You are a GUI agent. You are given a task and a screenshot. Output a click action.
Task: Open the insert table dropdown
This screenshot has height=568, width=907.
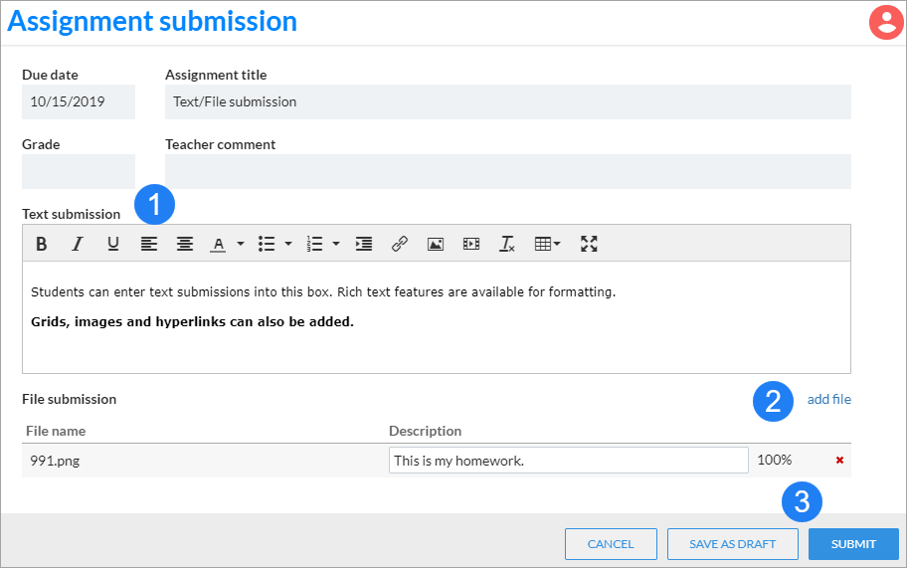pos(548,244)
